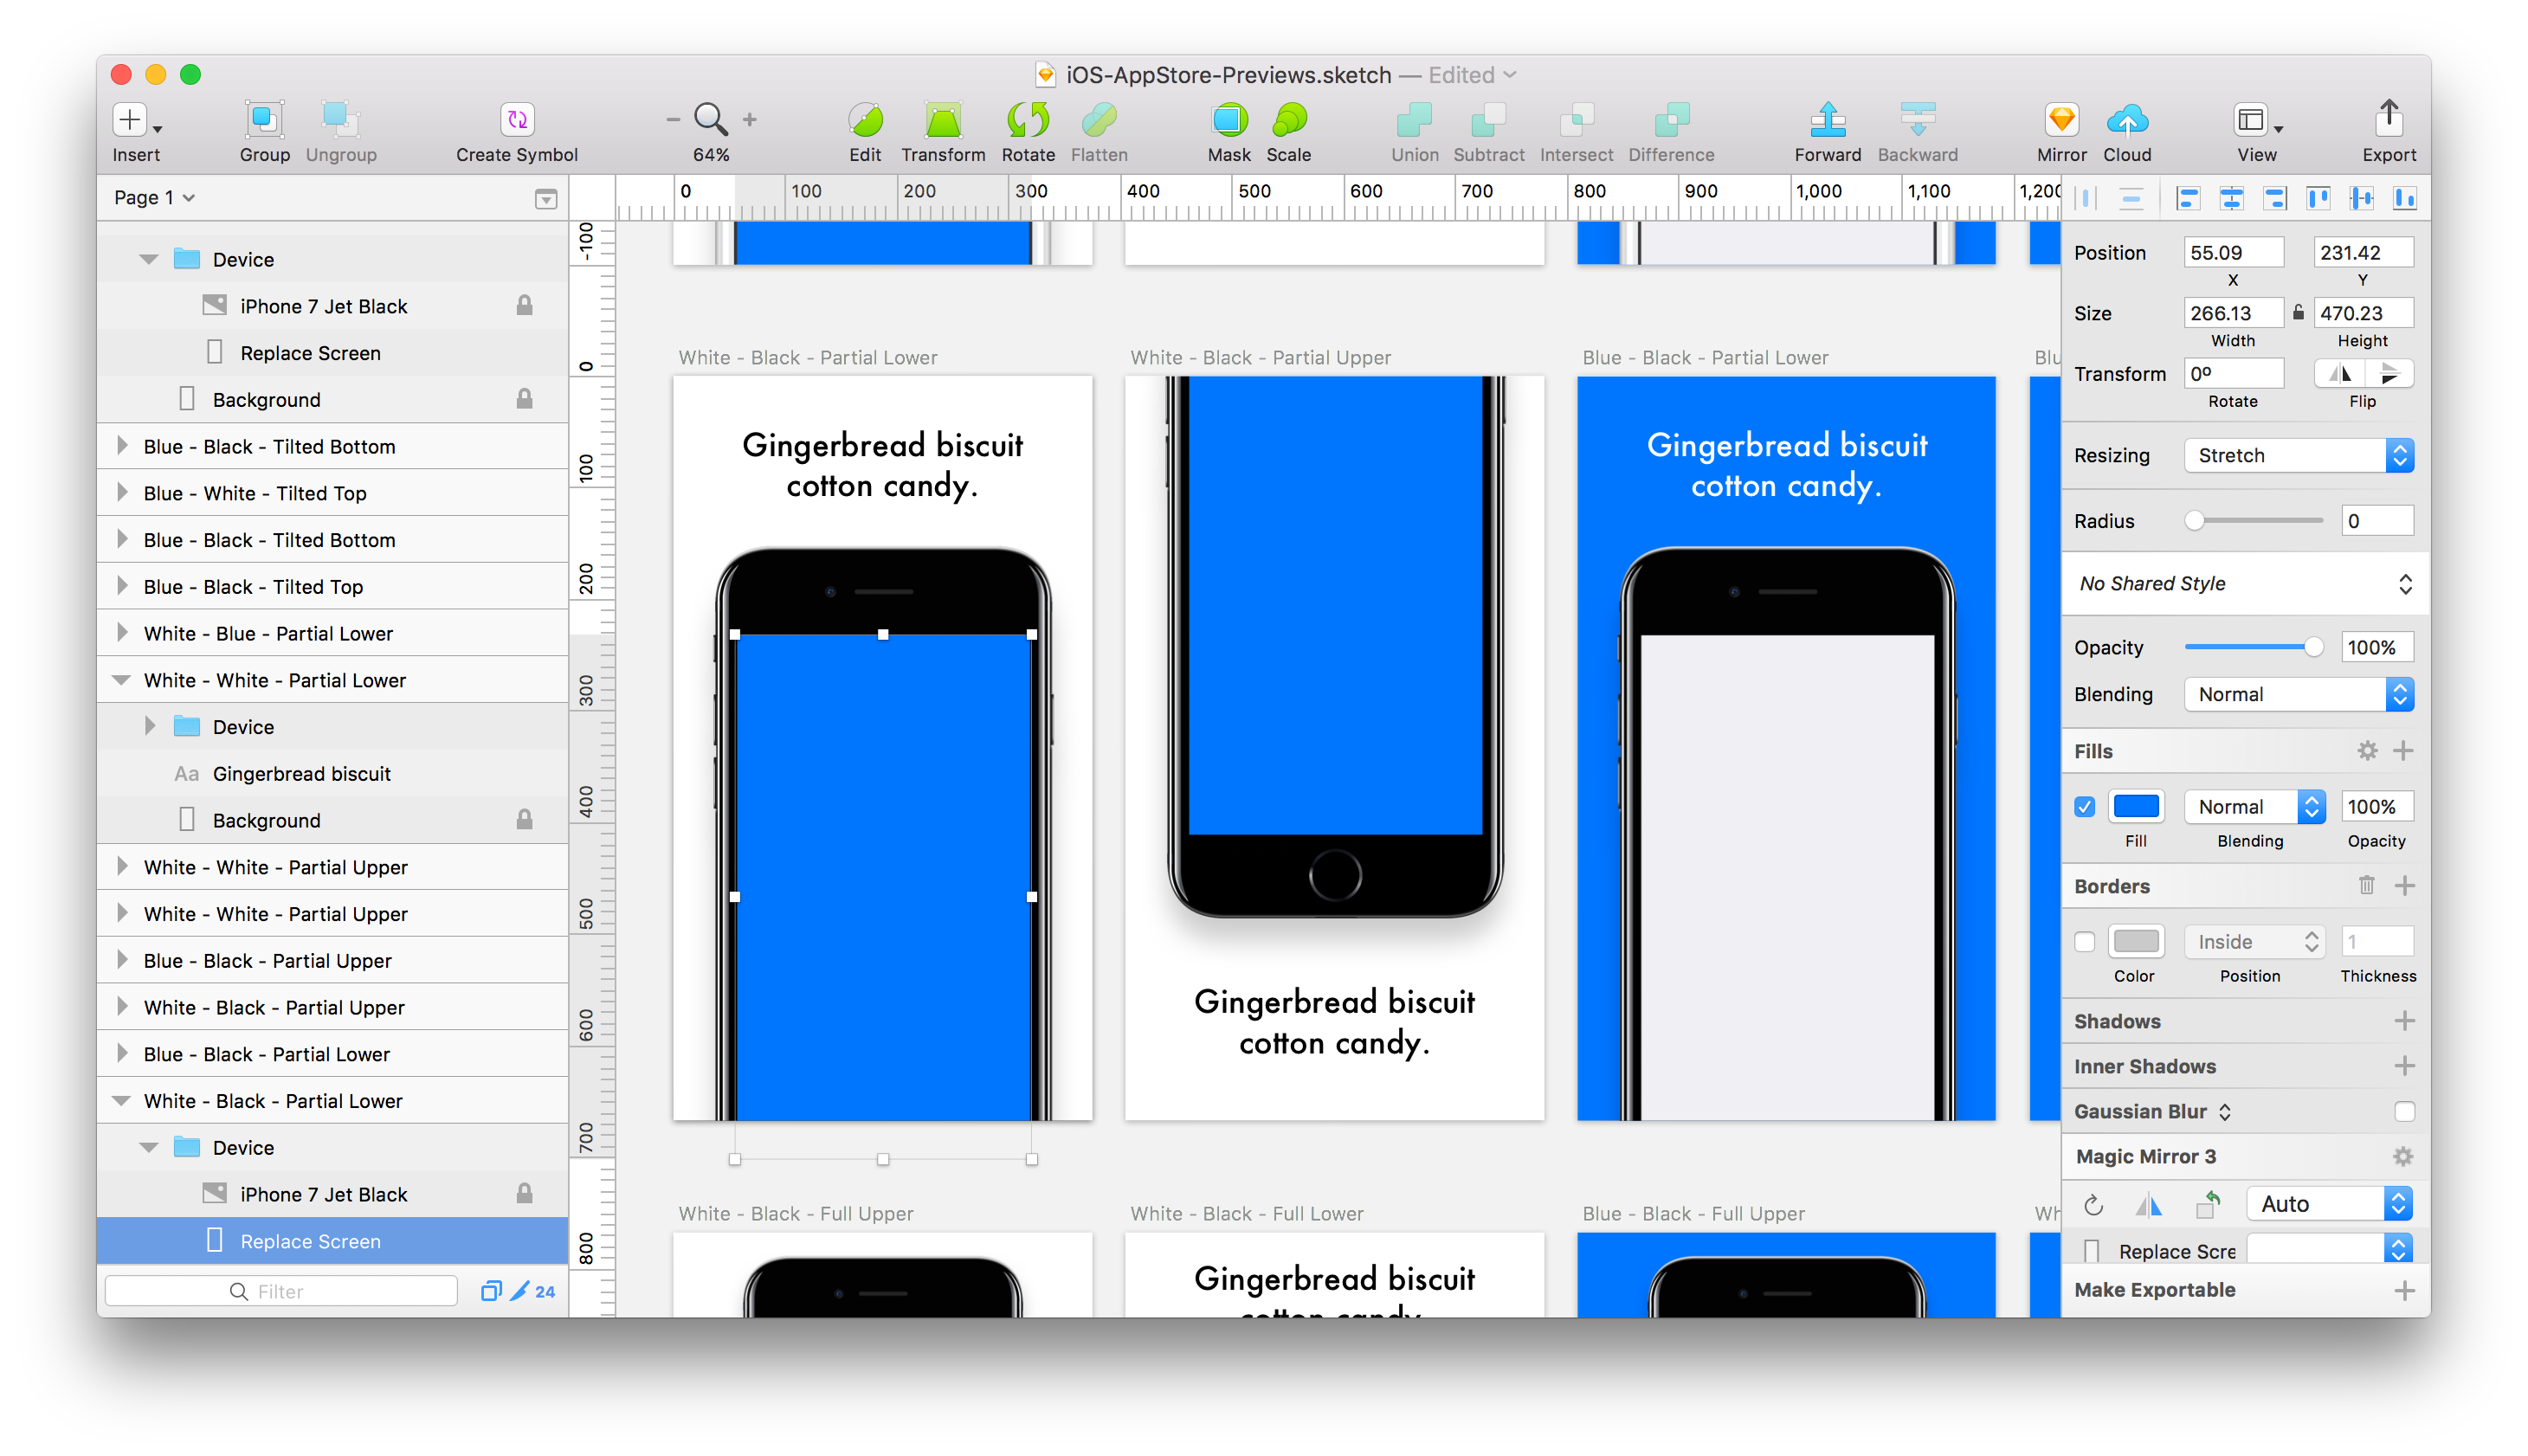Click the Group toolbar icon
The image size is (2528, 1456).
pyautogui.click(x=264, y=120)
